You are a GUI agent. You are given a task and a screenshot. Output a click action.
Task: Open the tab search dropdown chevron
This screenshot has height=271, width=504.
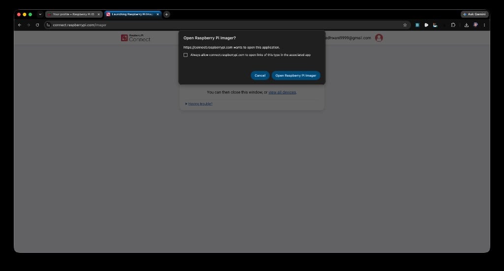point(40,14)
